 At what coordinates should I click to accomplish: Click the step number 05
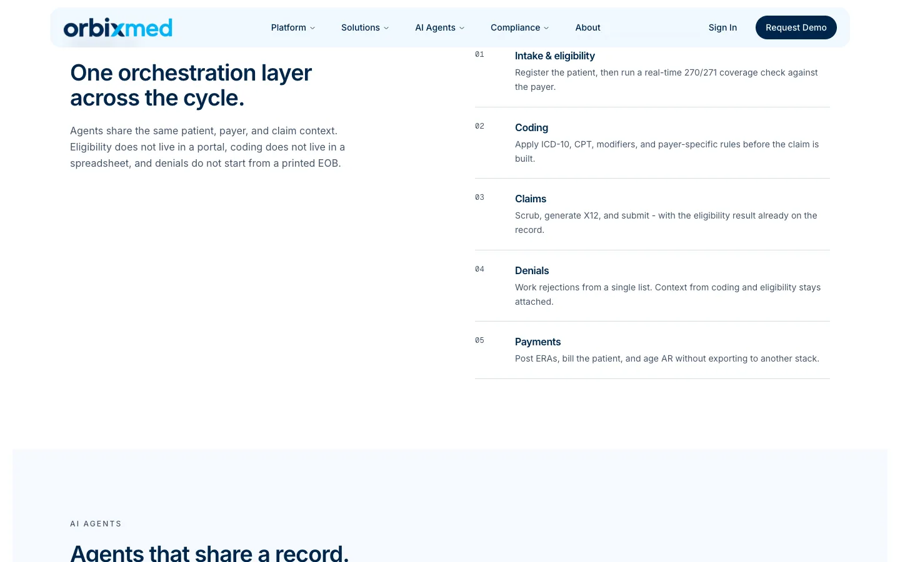(479, 340)
